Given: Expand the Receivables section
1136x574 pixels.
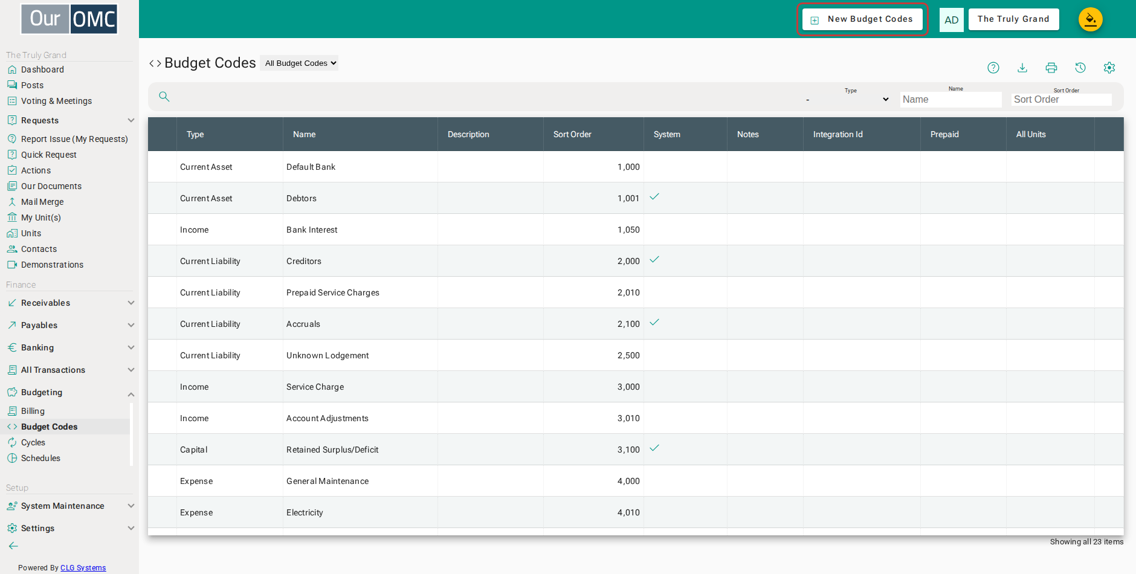Looking at the screenshot, I should tap(69, 303).
